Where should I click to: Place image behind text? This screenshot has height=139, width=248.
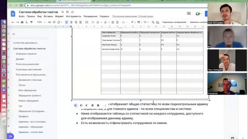click(93, 105)
